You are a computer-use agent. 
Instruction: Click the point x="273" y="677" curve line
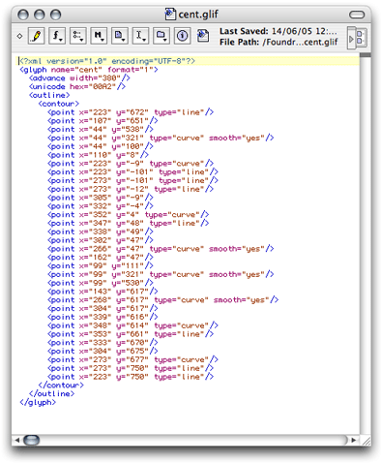point(132,359)
